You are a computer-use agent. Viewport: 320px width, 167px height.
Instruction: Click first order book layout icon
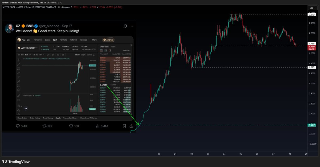pyautogui.click(x=101, y=50)
